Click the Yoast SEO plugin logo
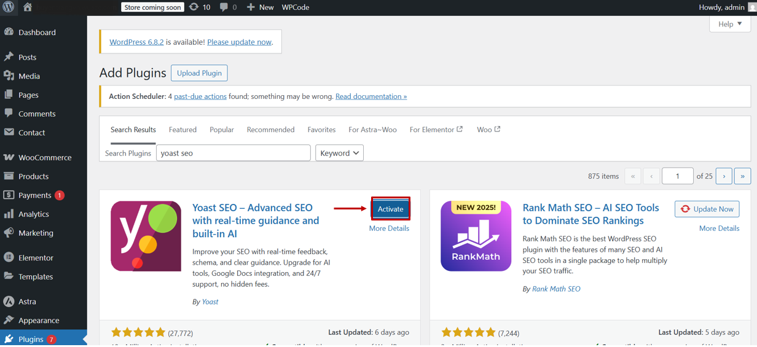This screenshot has height=347, width=757. (x=146, y=236)
